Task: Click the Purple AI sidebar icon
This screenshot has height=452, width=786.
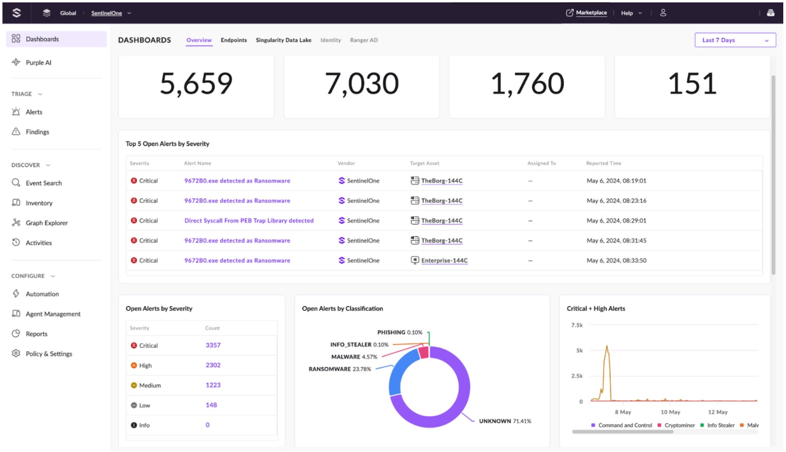Action: (16, 62)
